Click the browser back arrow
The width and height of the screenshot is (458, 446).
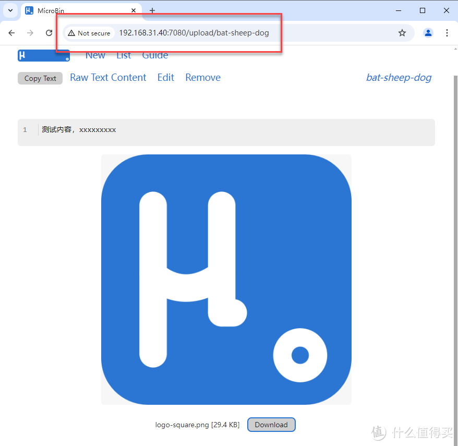point(11,32)
